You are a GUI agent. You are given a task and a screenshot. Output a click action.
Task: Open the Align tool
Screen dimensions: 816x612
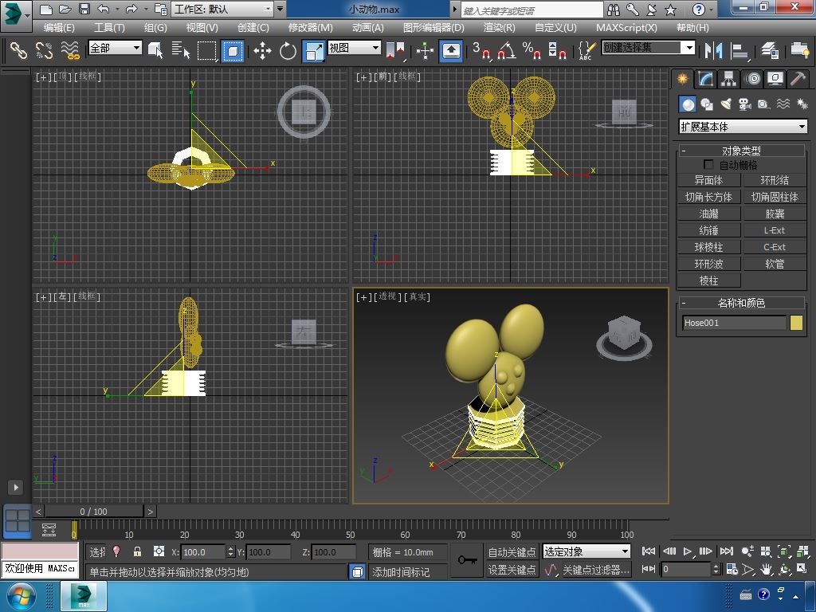[x=739, y=50]
